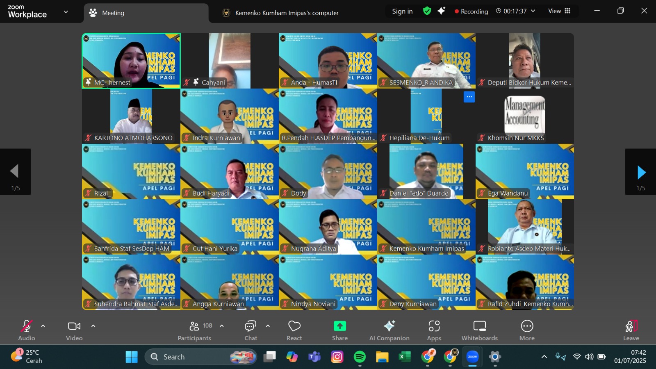Click the Leave meeting icon
Screen dimensions: 656x369
tap(631, 326)
